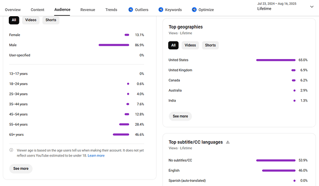Open the Revenue tab
This screenshot has height=186, width=319.
87,10
